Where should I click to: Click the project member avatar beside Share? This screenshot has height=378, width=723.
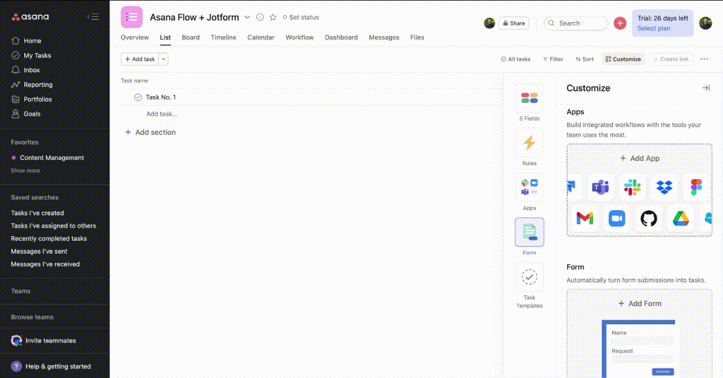point(489,23)
